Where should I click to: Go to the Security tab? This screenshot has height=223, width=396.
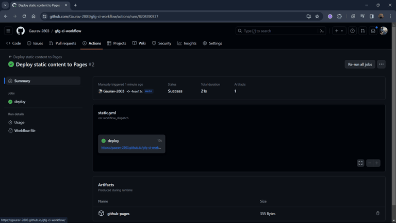(161, 43)
